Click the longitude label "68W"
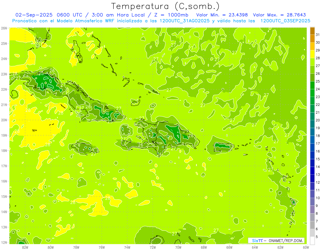Screen dimensions: 325x251 coord(204,247)
